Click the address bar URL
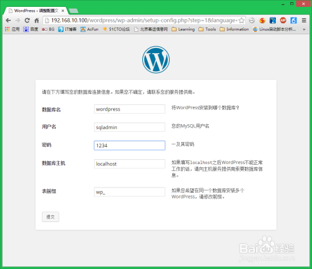 tap(144, 21)
